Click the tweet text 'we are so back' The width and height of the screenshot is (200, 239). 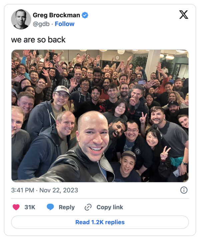[38, 40]
